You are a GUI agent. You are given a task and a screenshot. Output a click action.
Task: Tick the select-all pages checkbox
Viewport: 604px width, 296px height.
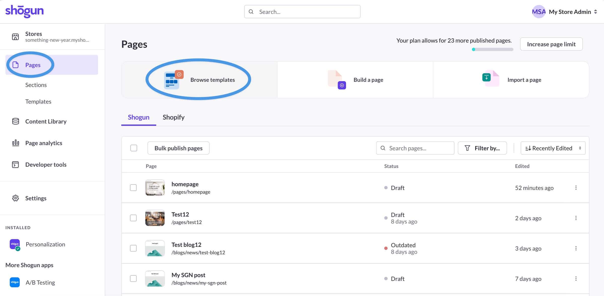[134, 148]
